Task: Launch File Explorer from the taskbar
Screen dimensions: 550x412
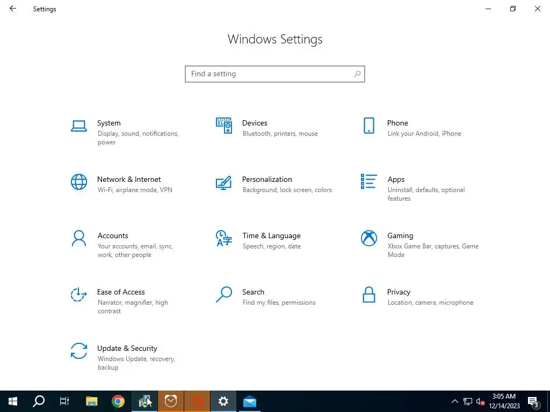Action: [x=92, y=401]
